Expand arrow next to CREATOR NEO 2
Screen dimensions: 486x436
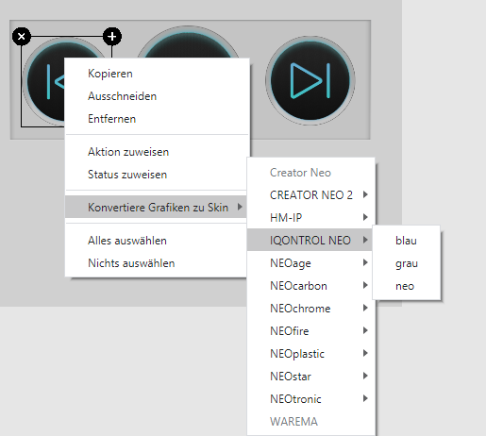[x=365, y=194]
